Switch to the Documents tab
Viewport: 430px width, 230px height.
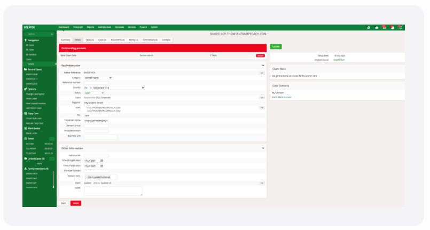click(118, 39)
